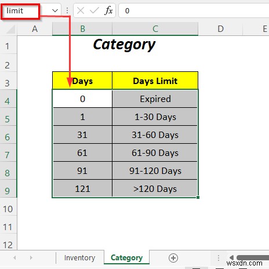Click next sheet navigation arrow
The height and width of the screenshot is (269, 269).
click(31, 257)
